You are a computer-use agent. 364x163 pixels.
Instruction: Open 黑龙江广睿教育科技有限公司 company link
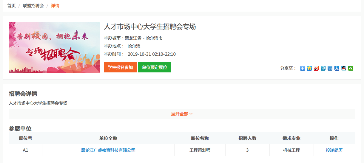[108, 150]
